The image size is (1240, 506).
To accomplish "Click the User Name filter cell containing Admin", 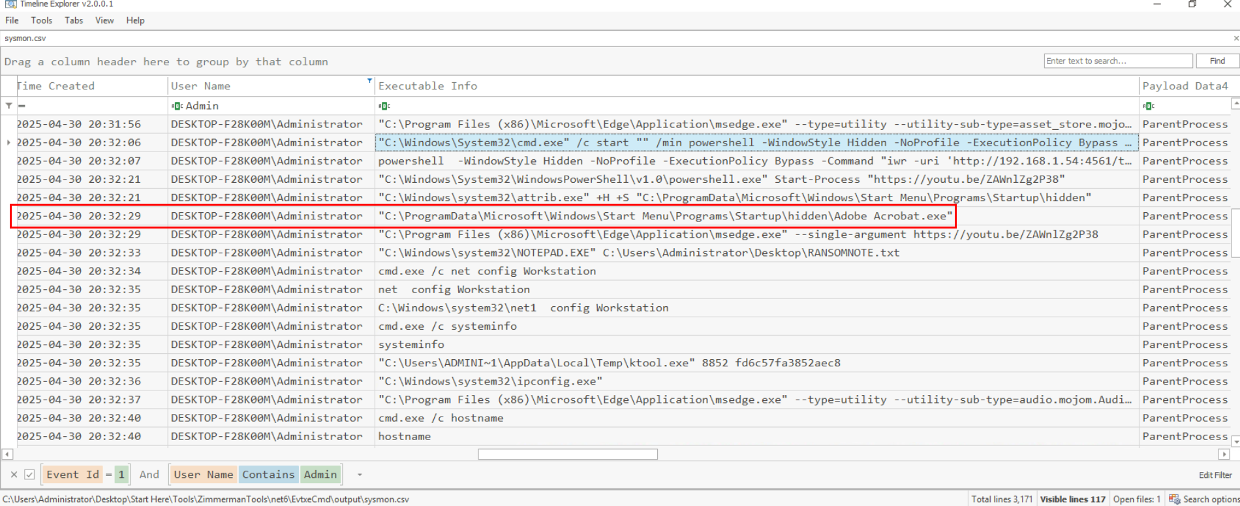I will (x=271, y=106).
